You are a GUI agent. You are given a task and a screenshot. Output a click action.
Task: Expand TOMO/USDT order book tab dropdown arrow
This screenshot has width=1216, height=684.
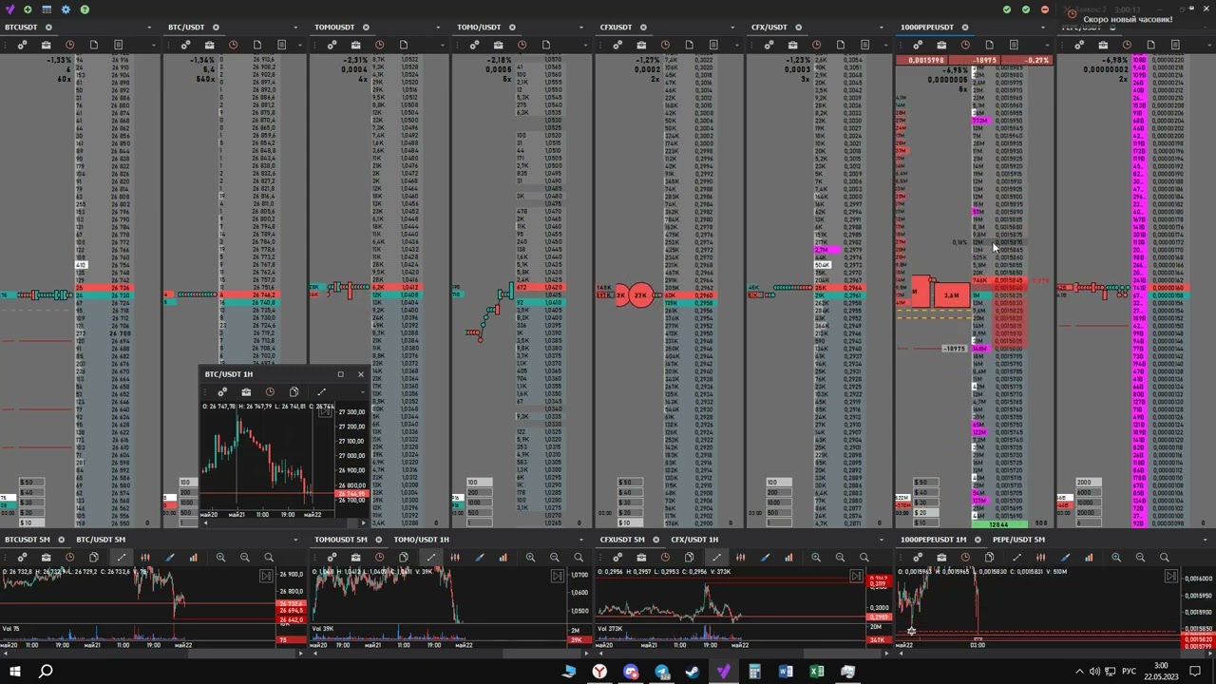581,28
